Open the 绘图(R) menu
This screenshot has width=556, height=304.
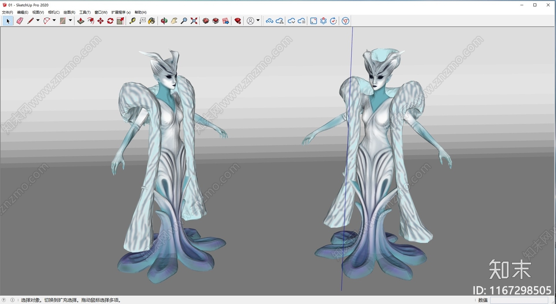69,12
